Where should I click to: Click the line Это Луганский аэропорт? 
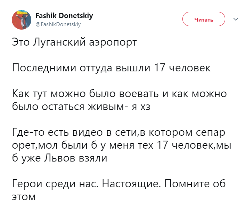[74, 42]
